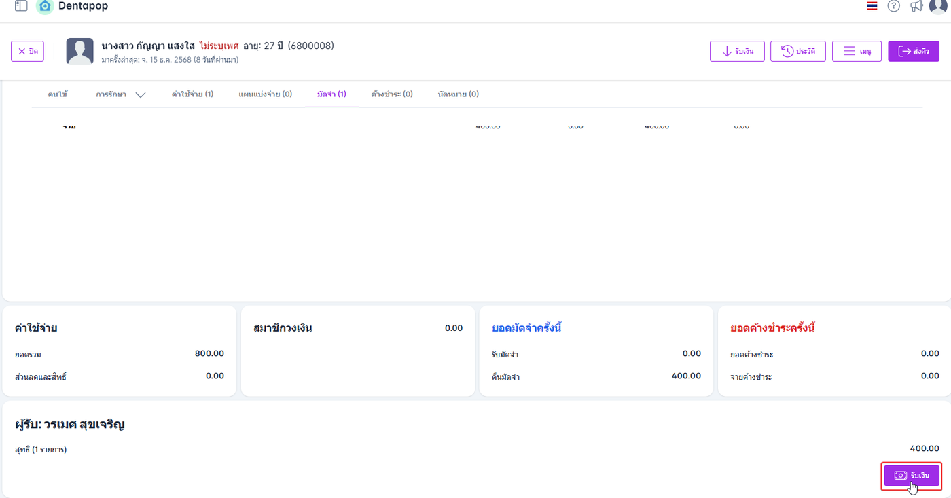Open patient history with ประวัติ button
Screen dimensions: 951x498
click(797, 52)
